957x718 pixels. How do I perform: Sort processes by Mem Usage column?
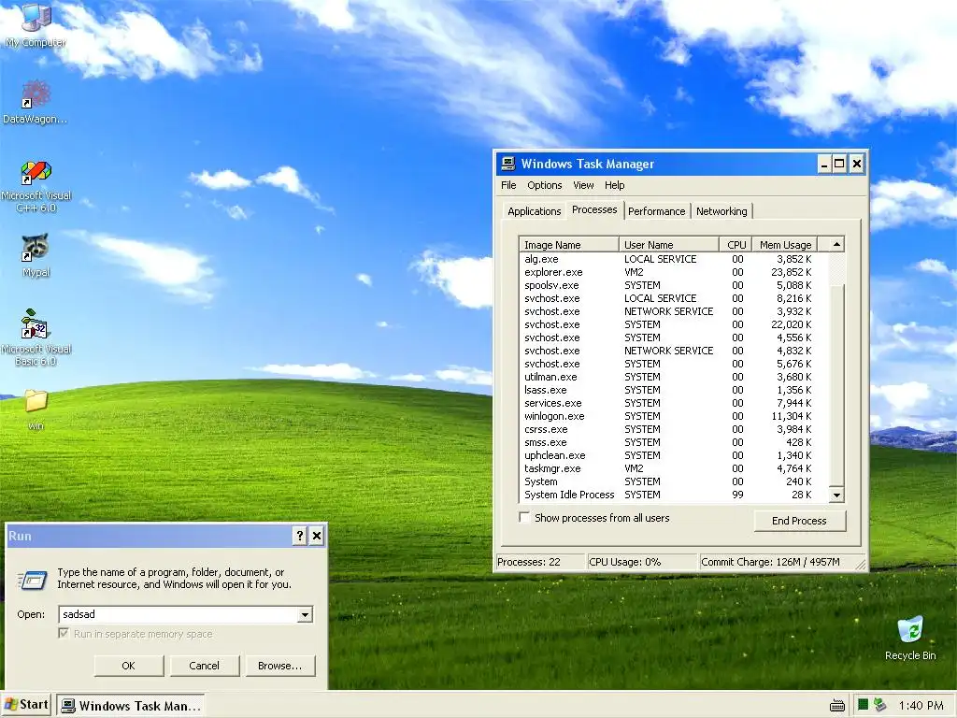(x=785, y=244)
